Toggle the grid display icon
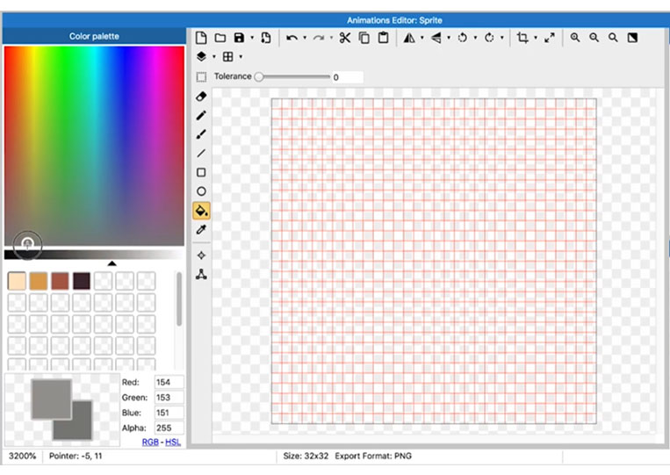670x475 pixels. pyautogui.click(x=228, y=56)
